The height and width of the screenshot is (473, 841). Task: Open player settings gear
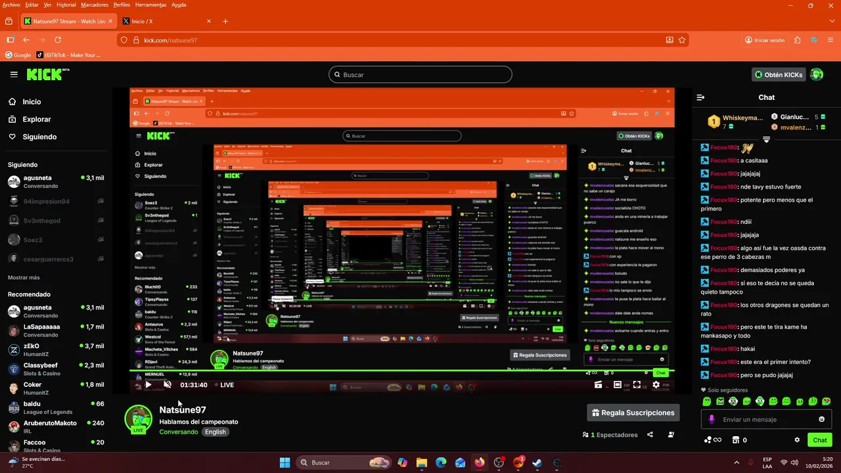point(656,385)
